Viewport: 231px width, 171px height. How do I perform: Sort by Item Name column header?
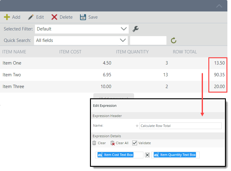coord(14,52)
